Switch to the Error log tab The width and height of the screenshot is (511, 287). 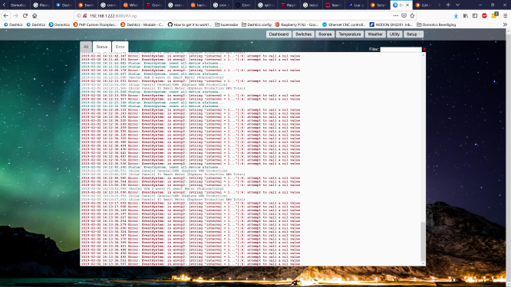click(120, 47)
